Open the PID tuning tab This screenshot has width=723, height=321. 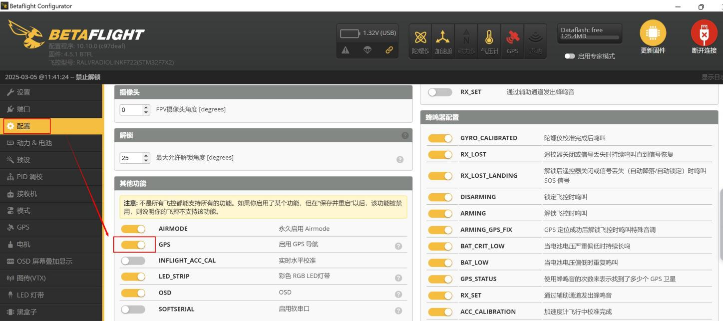pos(30,177)
